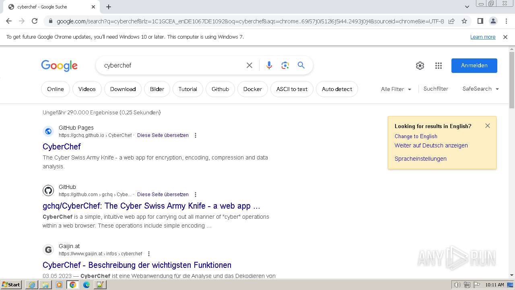
Task: Open more options for GitHub gchq result
Action: tap(196, 195)
